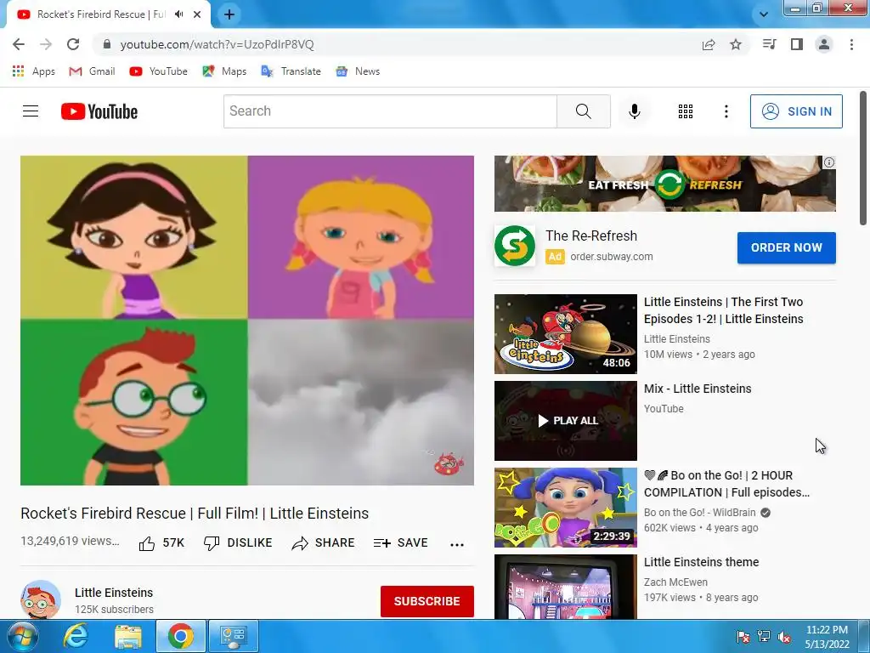Open order.subway.com ad link
This screenshot has height=653, width=870.
coord(612,257)
